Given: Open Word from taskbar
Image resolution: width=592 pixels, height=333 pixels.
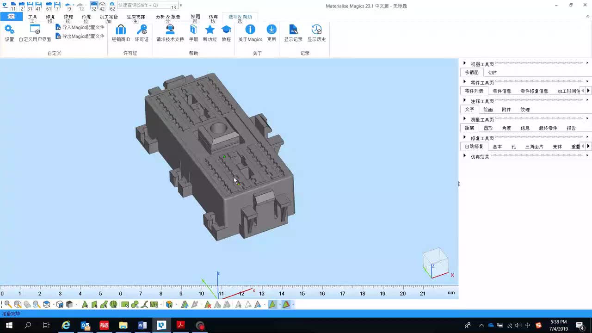Looking at the screenshot, I should (142, 325).
